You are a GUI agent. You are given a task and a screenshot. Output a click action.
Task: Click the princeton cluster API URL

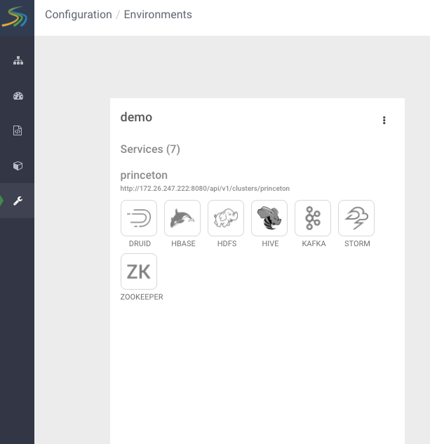coord(205,189)
